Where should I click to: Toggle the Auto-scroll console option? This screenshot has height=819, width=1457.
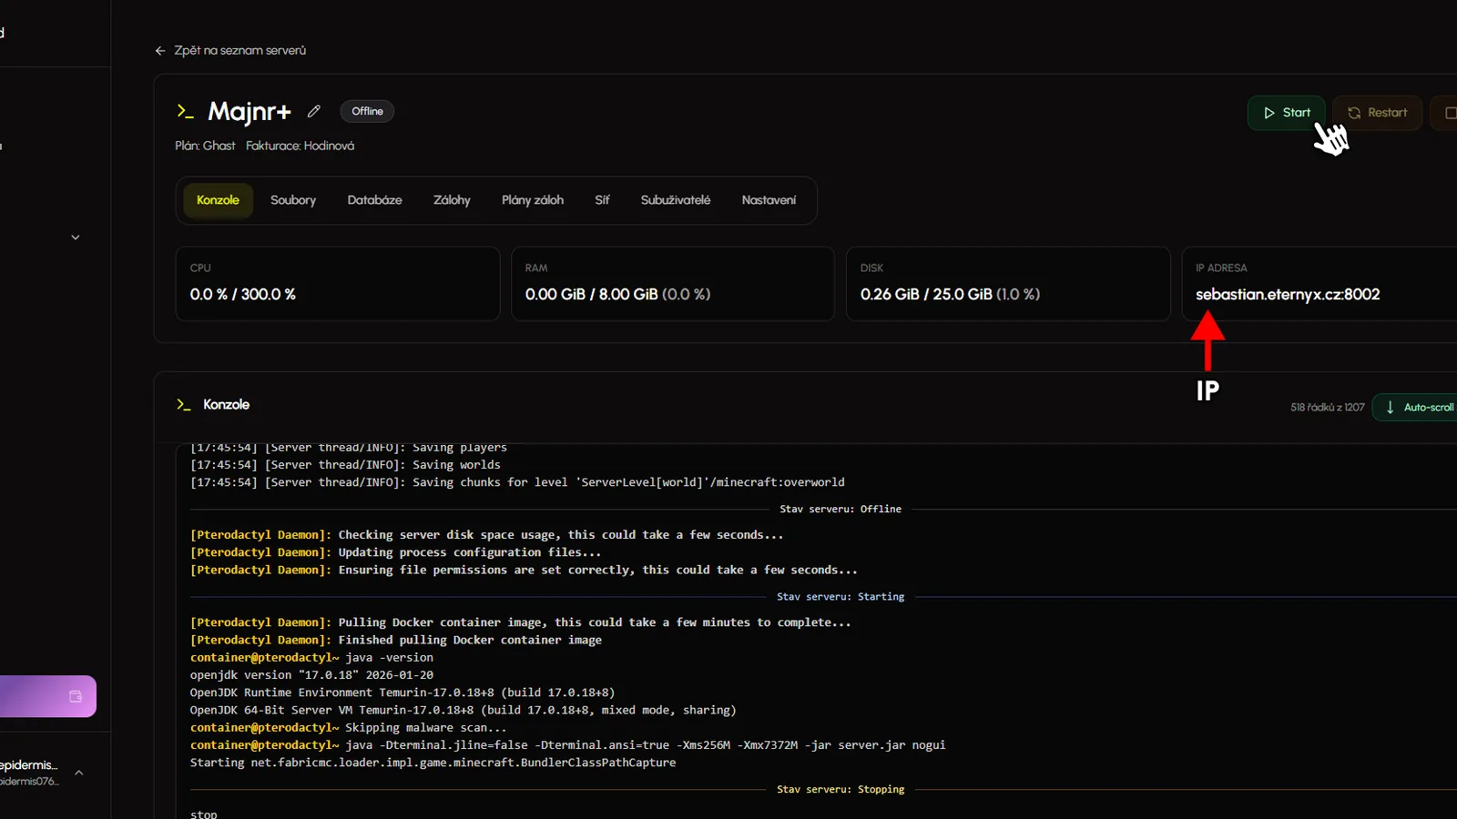coord(1418,408)
